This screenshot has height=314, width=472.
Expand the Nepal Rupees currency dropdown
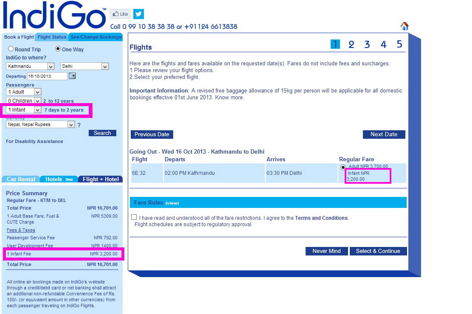point(71,125)
